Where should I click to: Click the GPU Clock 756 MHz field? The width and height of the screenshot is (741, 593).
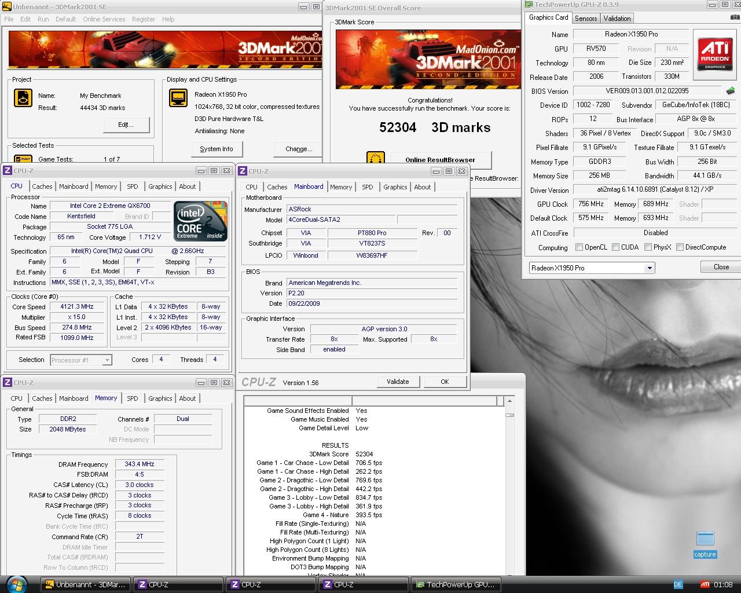coord(591,204)
